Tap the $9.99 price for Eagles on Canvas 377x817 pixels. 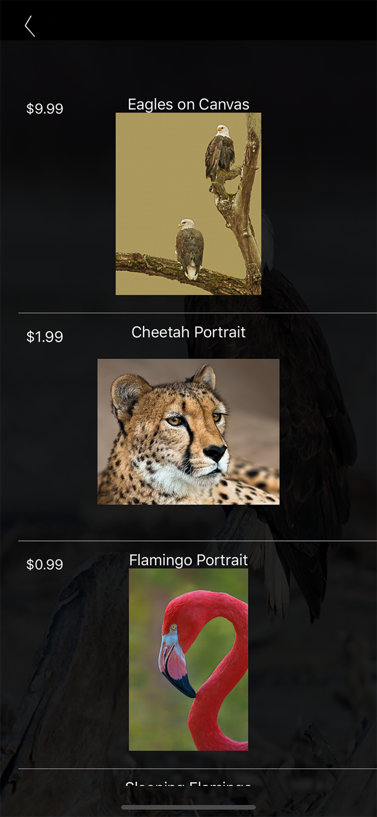pyautogui.click(x=45, y=108)
